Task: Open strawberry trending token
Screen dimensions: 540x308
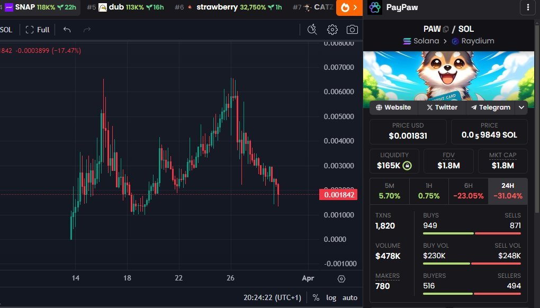Action: (228, 7)
